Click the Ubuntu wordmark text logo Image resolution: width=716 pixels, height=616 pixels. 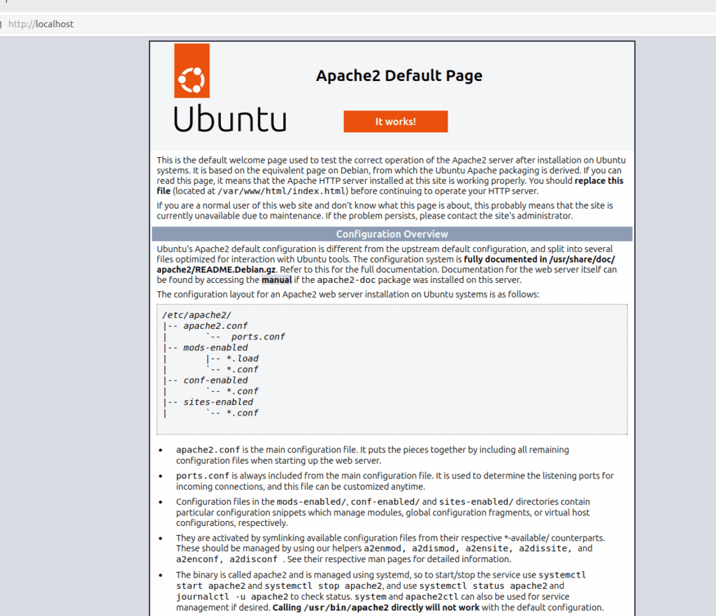(230, 118)
